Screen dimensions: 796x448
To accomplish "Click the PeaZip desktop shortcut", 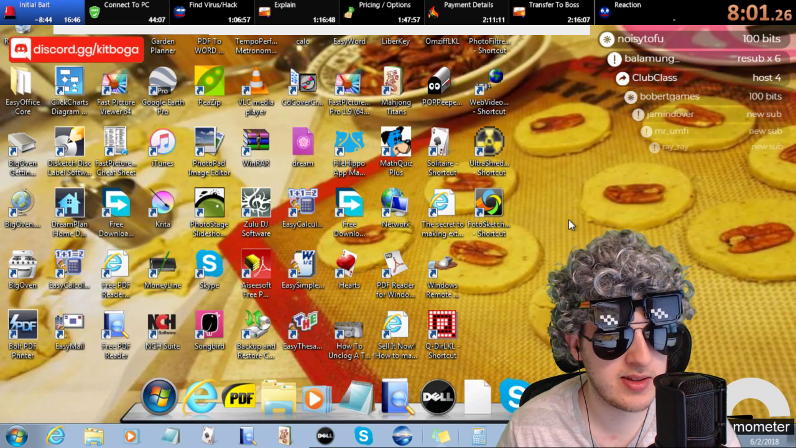I will [x=209, y=82].
